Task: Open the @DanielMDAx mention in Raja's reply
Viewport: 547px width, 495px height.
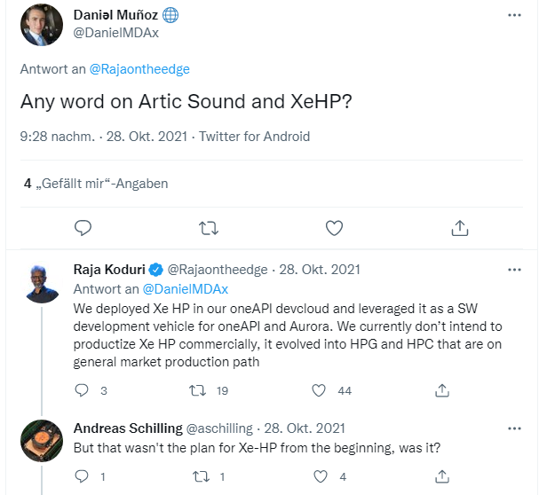Action: [185, 288]
